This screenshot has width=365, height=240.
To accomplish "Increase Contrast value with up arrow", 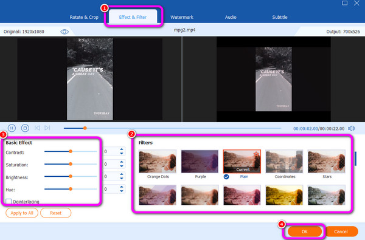I will click(x=122, y=149).
